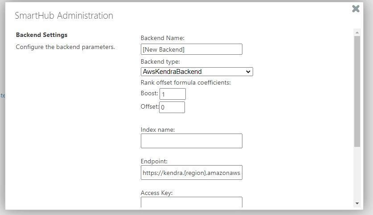Click the 'Endpoint:' label
Screen dimensions: 373x215
point(154,161)
